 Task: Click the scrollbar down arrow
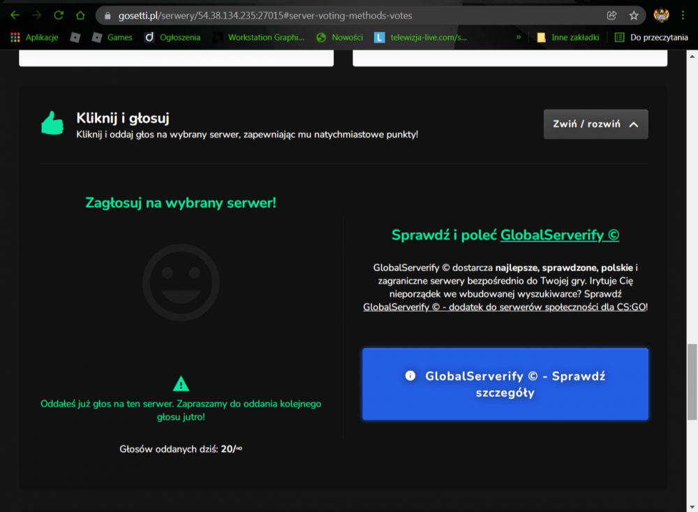coord(692,506)
